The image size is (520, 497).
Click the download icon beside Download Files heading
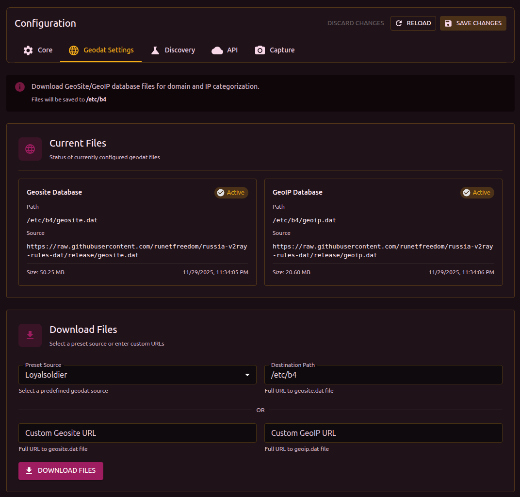coord(30,335)
